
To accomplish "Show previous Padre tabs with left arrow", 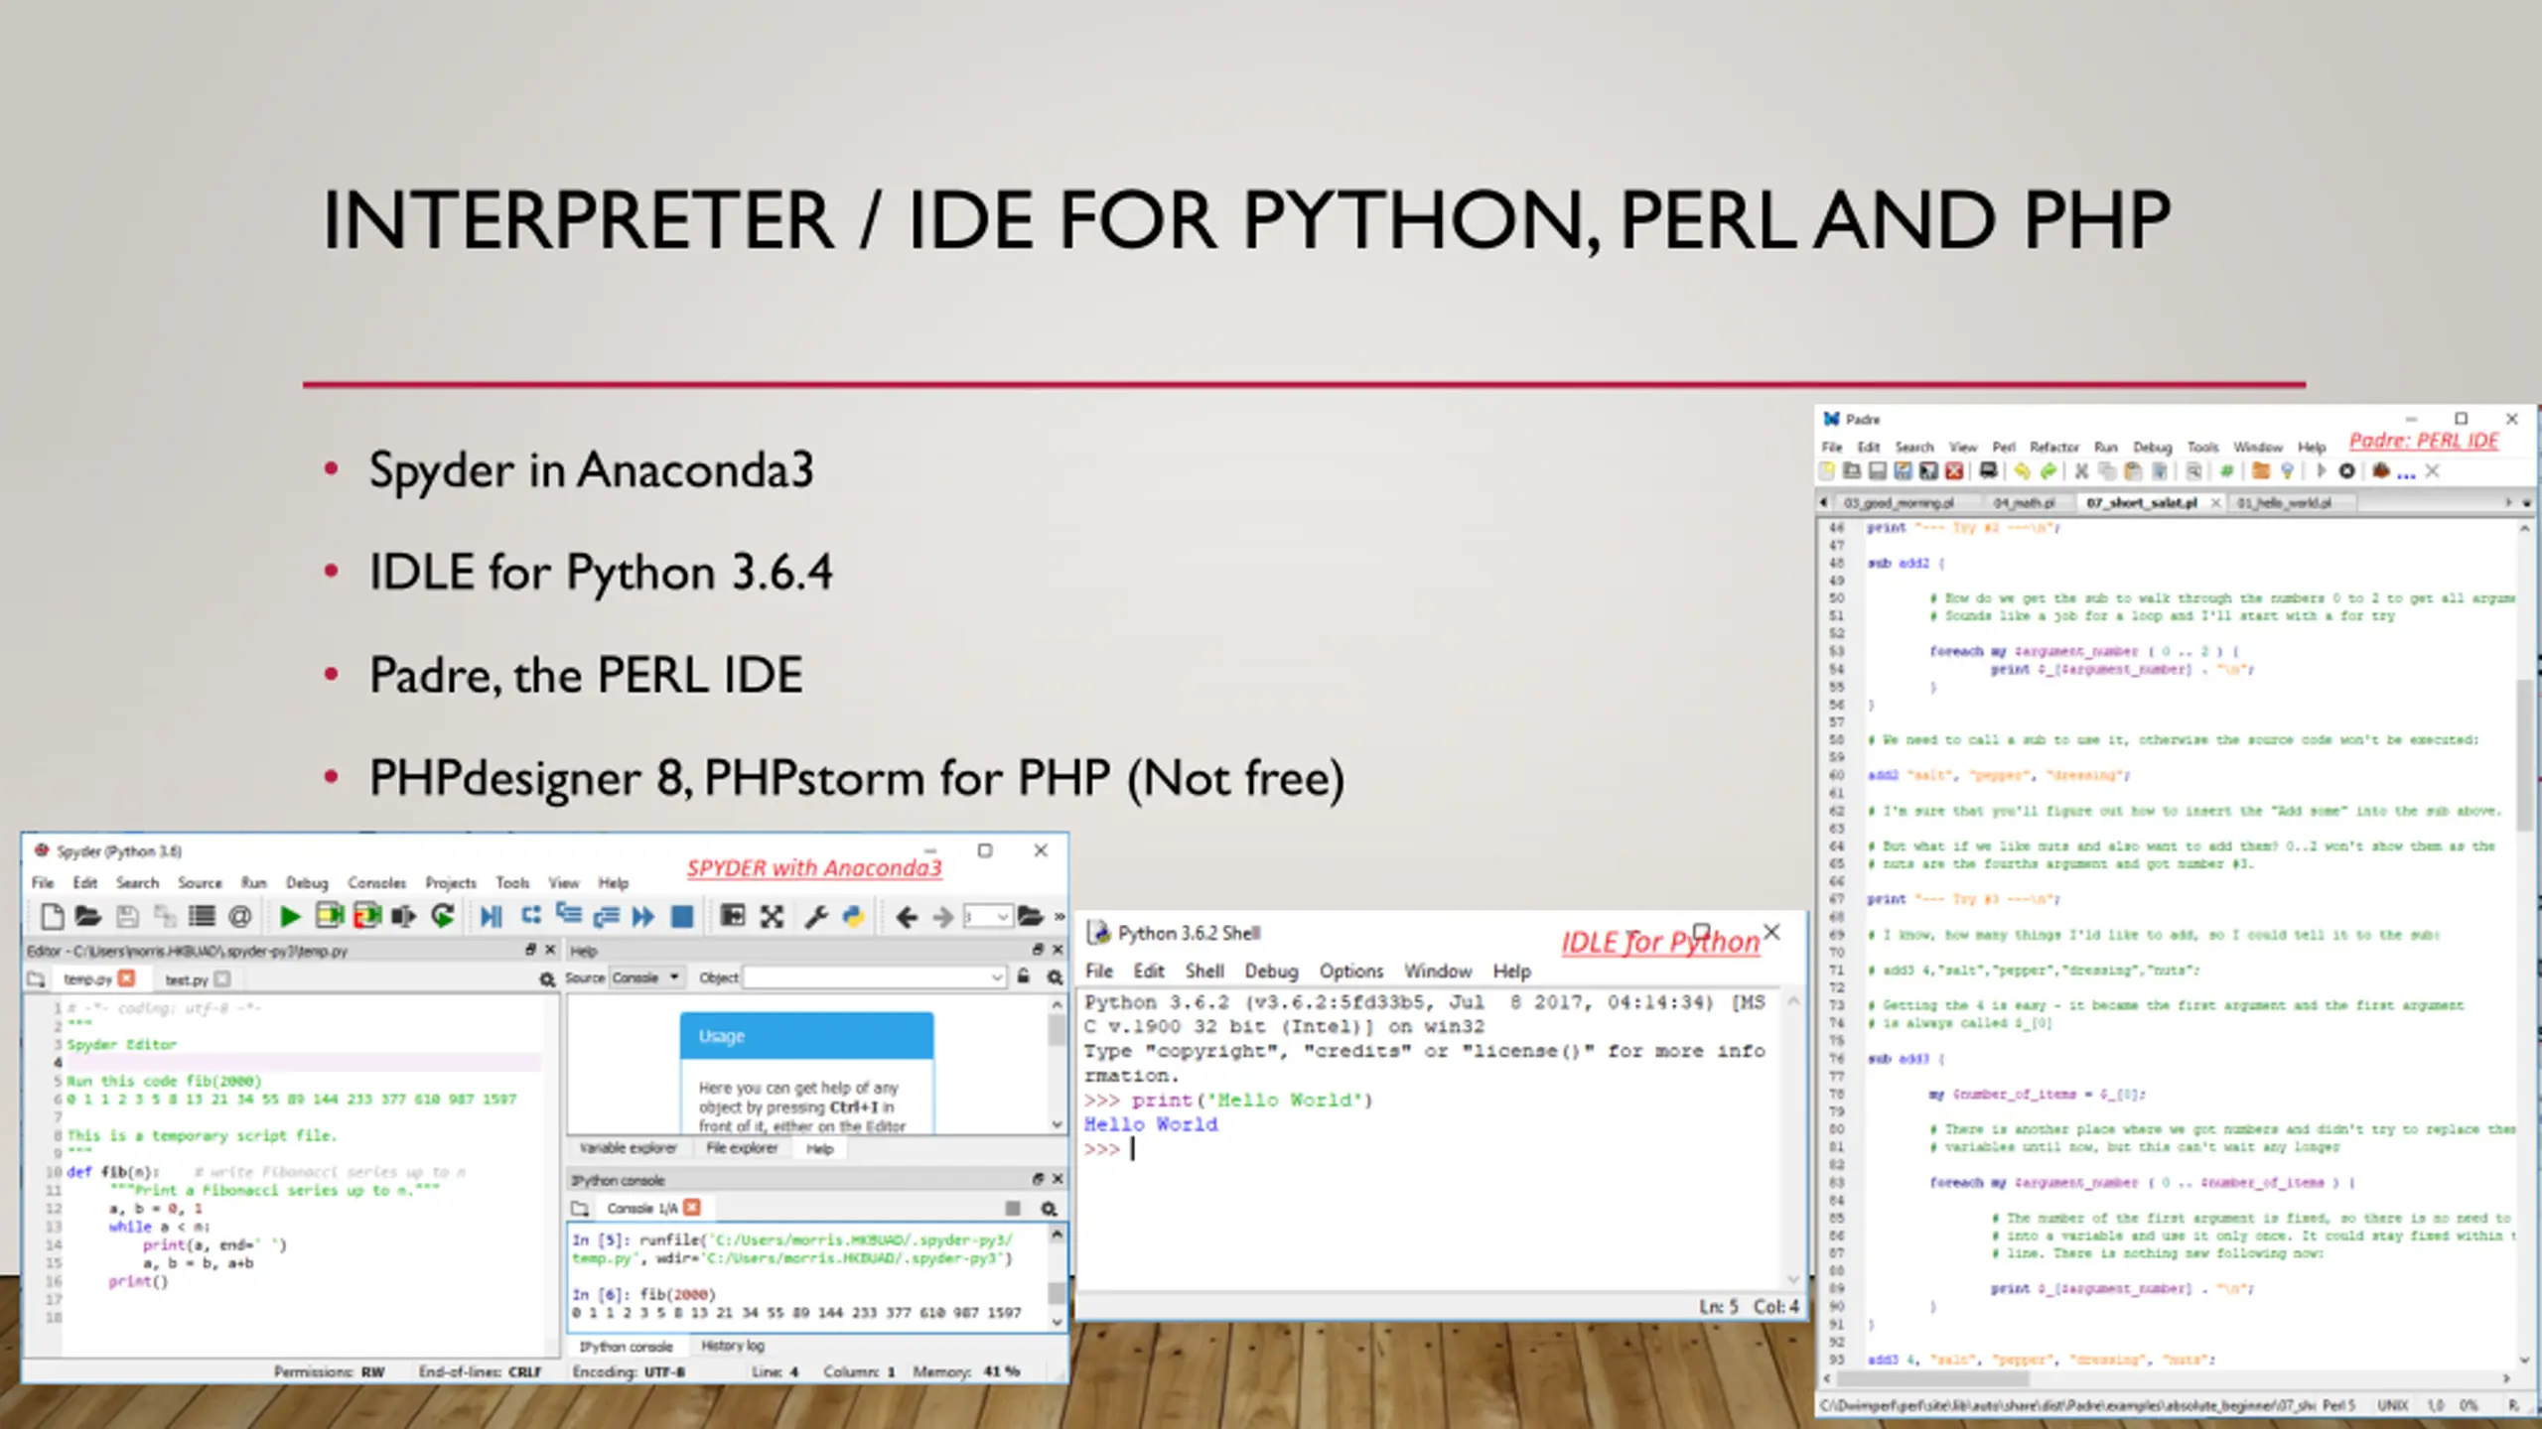I will tap(1824, 503).
